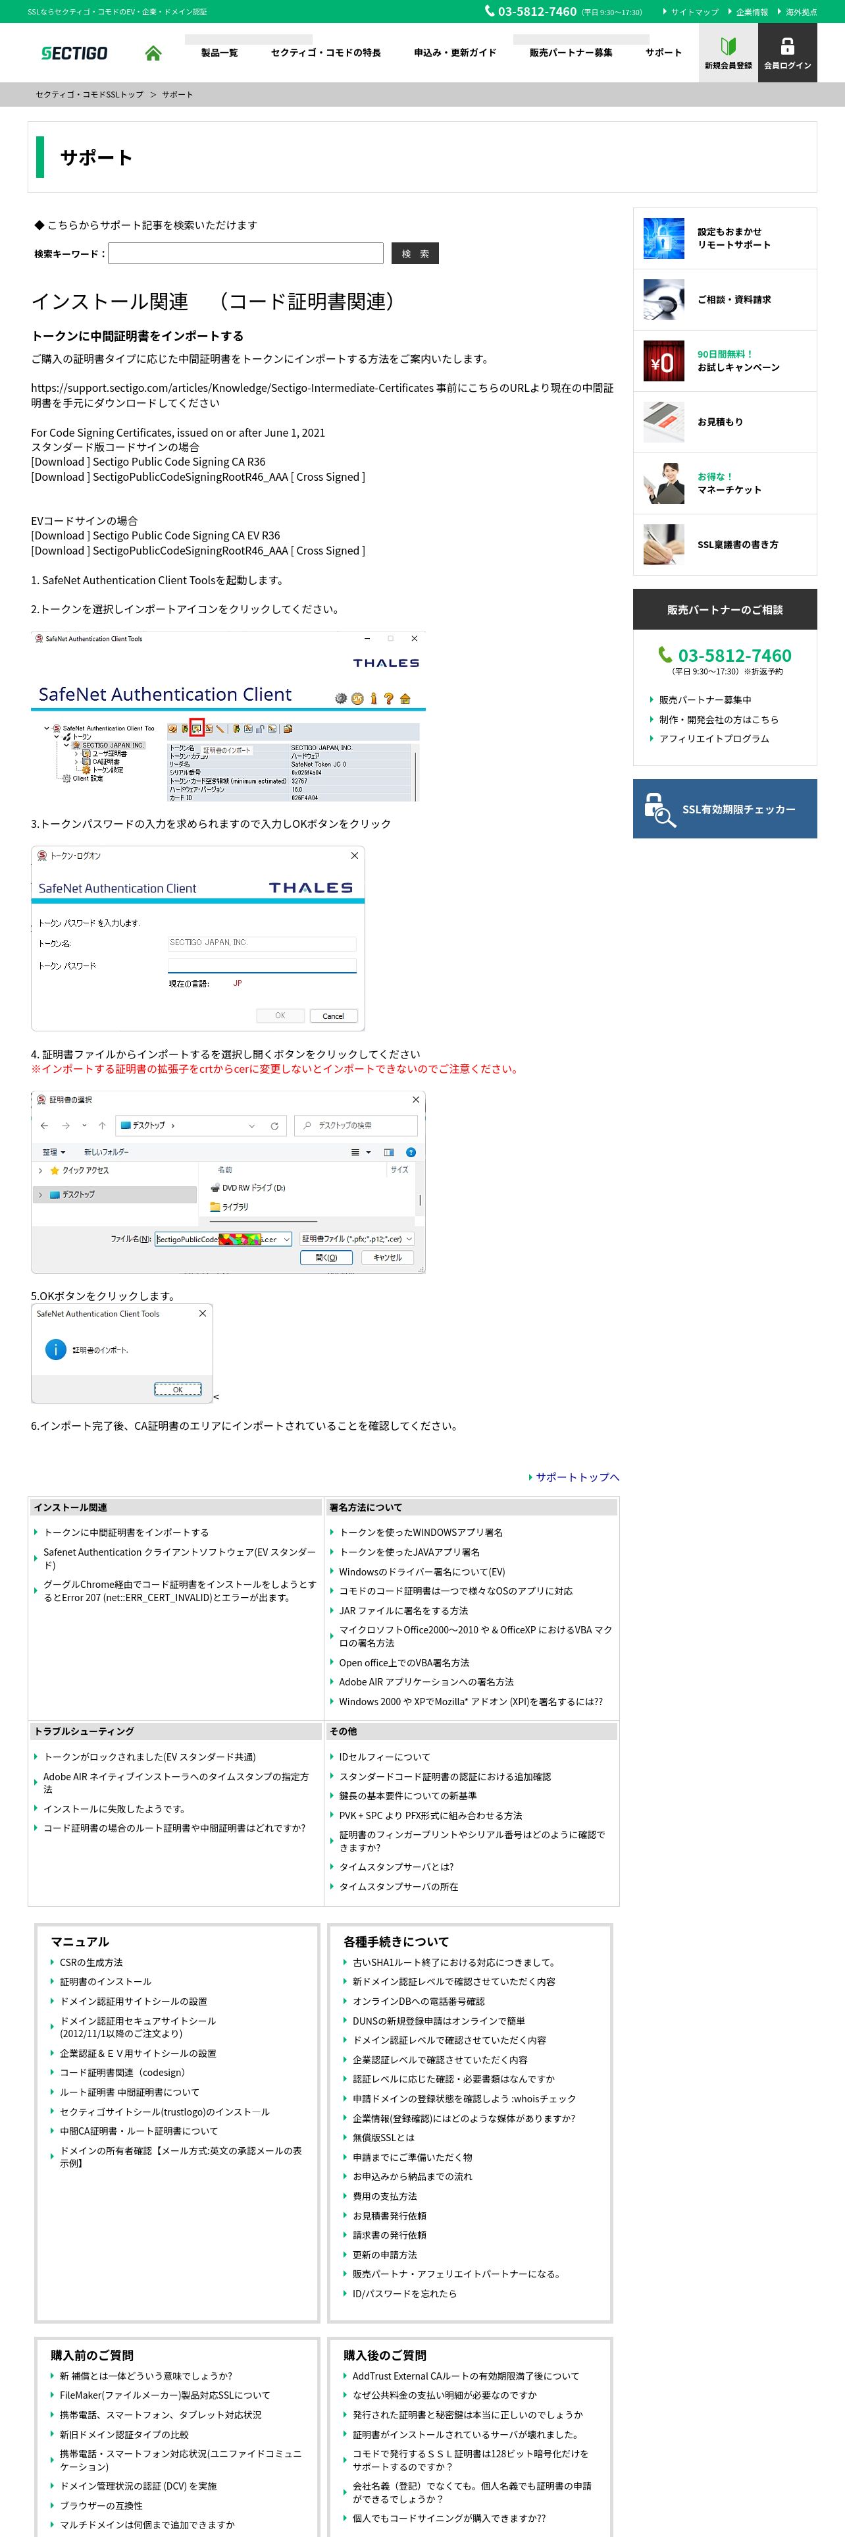
Task: Open お得な マネーチケット banner
Action: point(725,483)
